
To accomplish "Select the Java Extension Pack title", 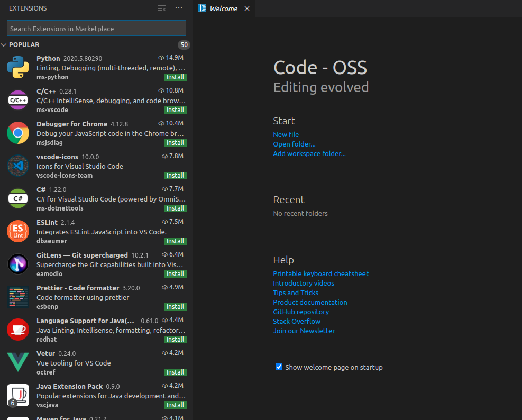I will click(x=70, y=386).
